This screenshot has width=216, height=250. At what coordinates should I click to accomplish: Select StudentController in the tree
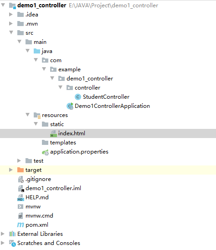click(x=106, y=97)
